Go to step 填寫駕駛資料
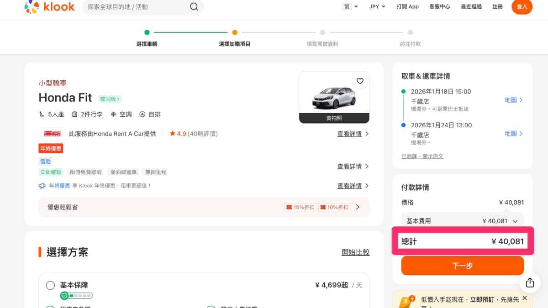This screenshot has width=548, height=308. pyautogui.click(x=322, y=44)
